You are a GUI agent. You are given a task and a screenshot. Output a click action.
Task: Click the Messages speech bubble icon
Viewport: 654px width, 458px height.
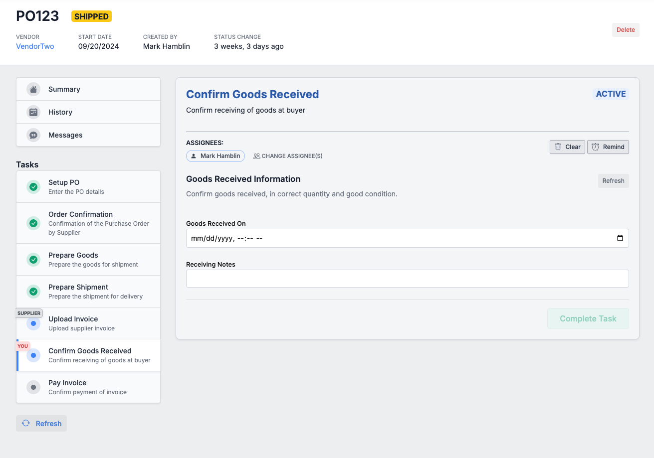click(33, 135)
